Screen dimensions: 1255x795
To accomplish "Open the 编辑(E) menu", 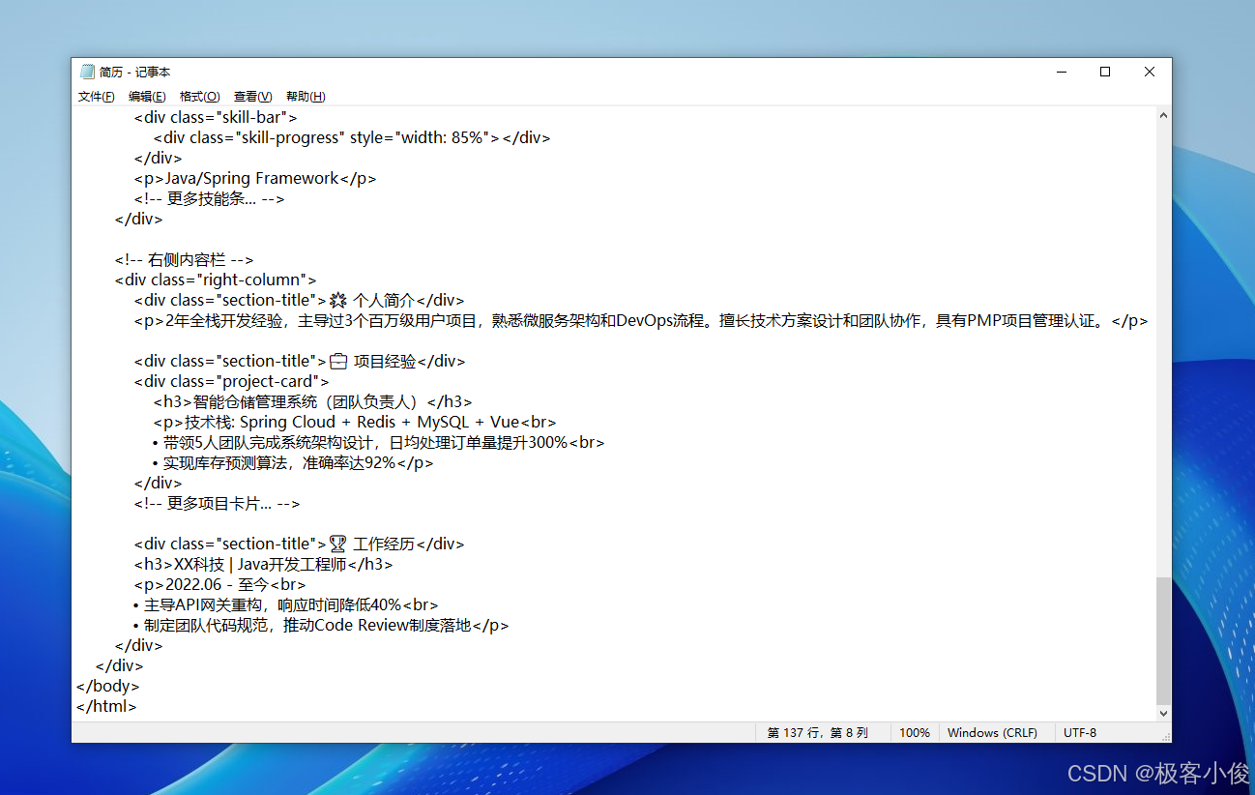I will (147, 97).
